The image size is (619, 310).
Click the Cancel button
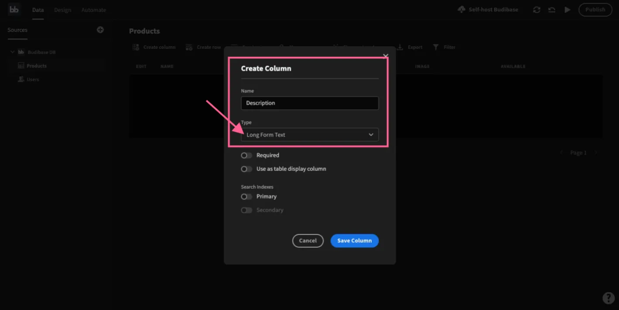308,241
